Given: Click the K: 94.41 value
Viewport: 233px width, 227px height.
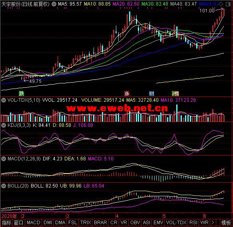Looking at the screenshot, I should click(41, 125).
